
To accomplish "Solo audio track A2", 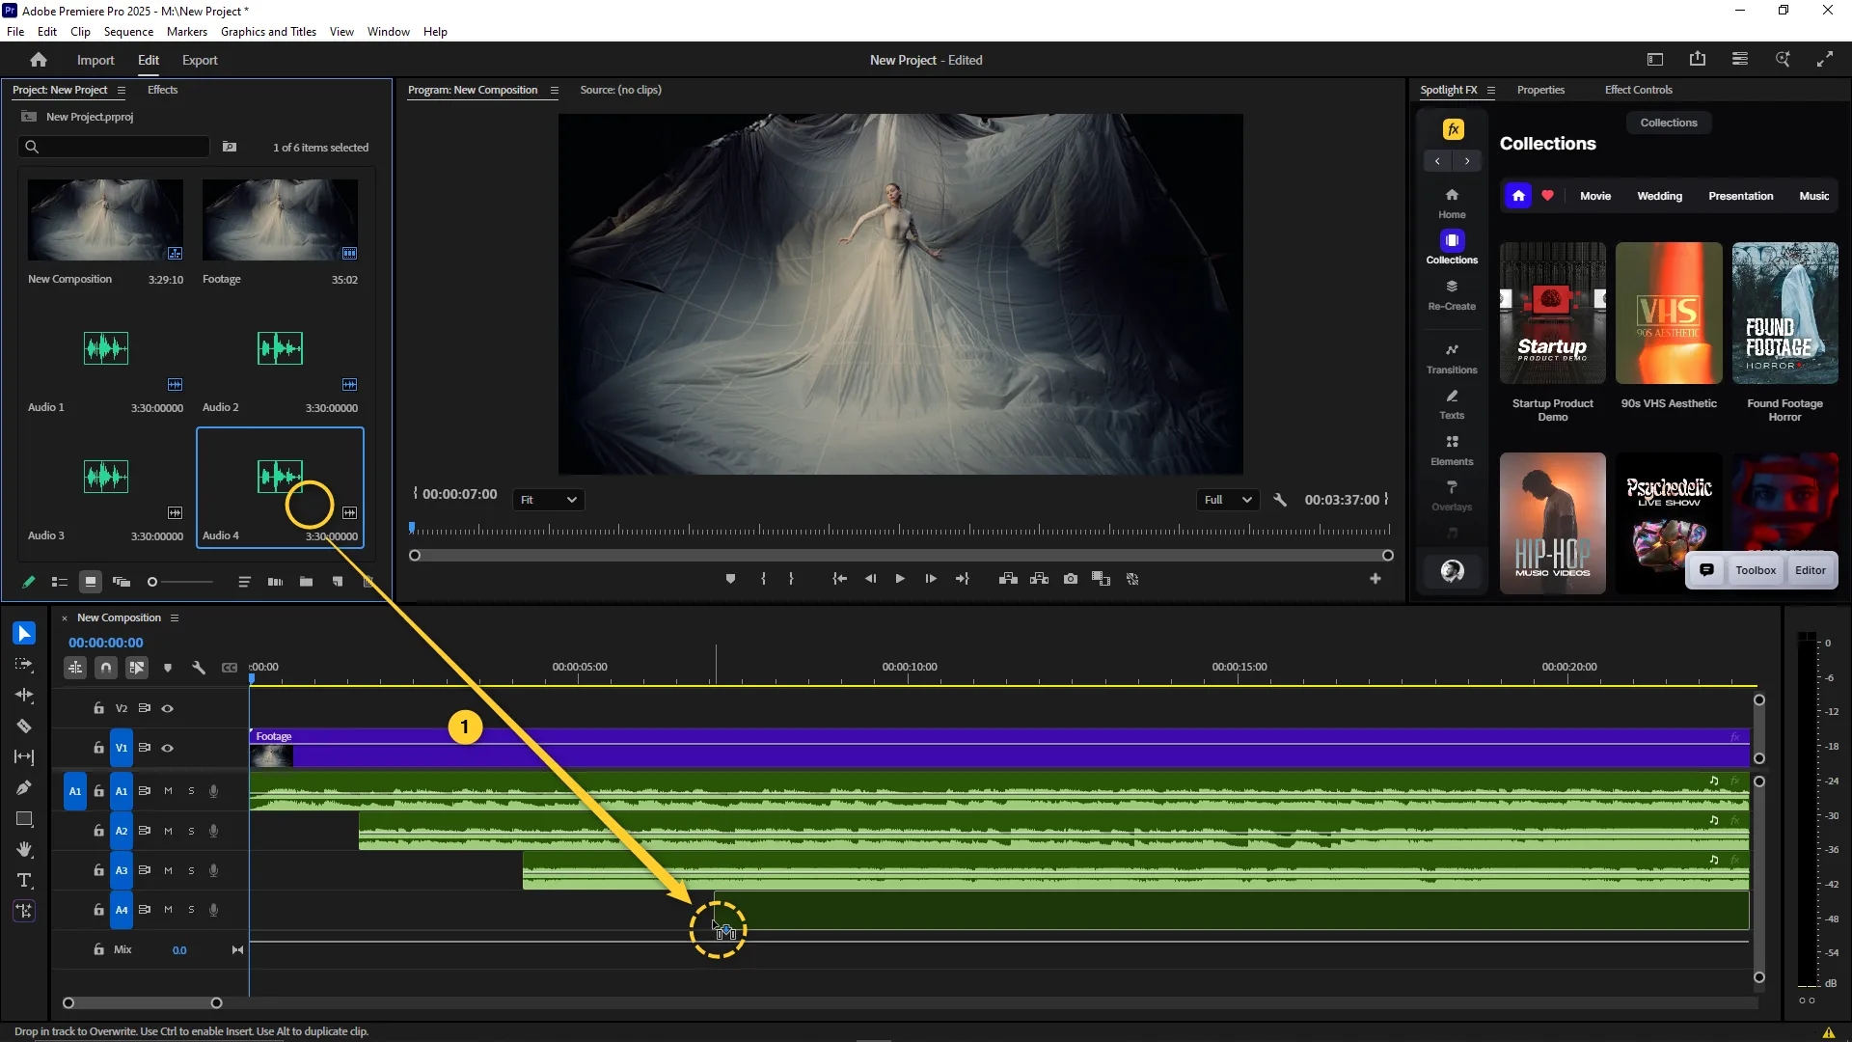I will point(191,831).
